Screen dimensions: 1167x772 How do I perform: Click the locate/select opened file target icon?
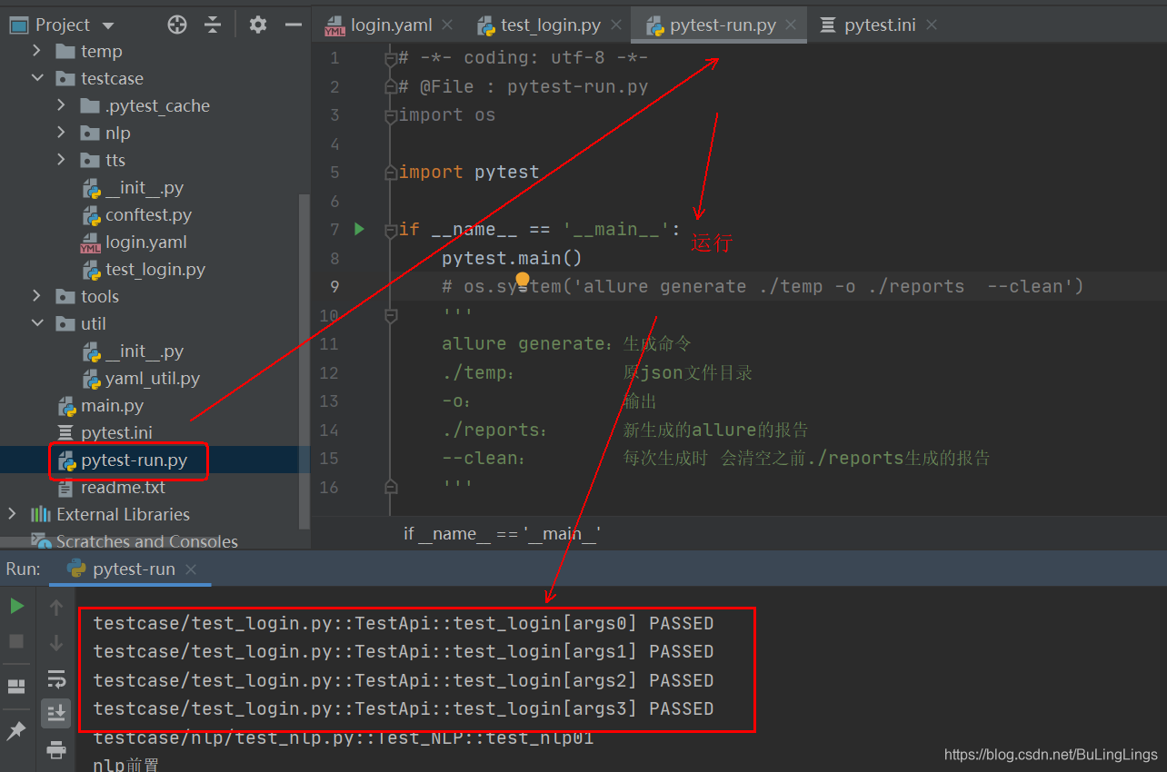[177, 25]
